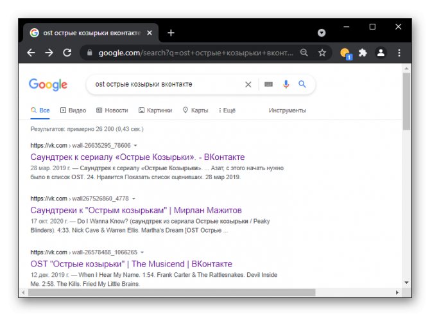The width and height of the screenshot is (430, 316).
Task: Open result 'Саундтрек к сериалу «Острые Козырьки». - ВКонтакте'
Action: [137, 157]
